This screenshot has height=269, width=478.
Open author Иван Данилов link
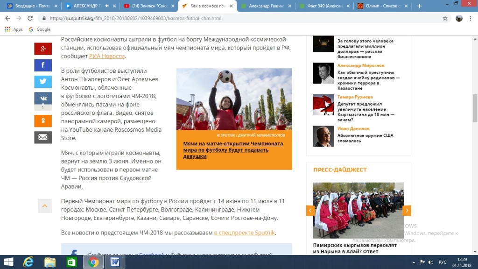coord(353,128)
